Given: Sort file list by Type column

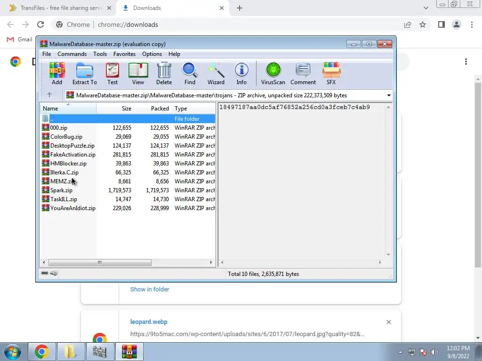Looking at the screenshot, I should (x=193, y=109).
